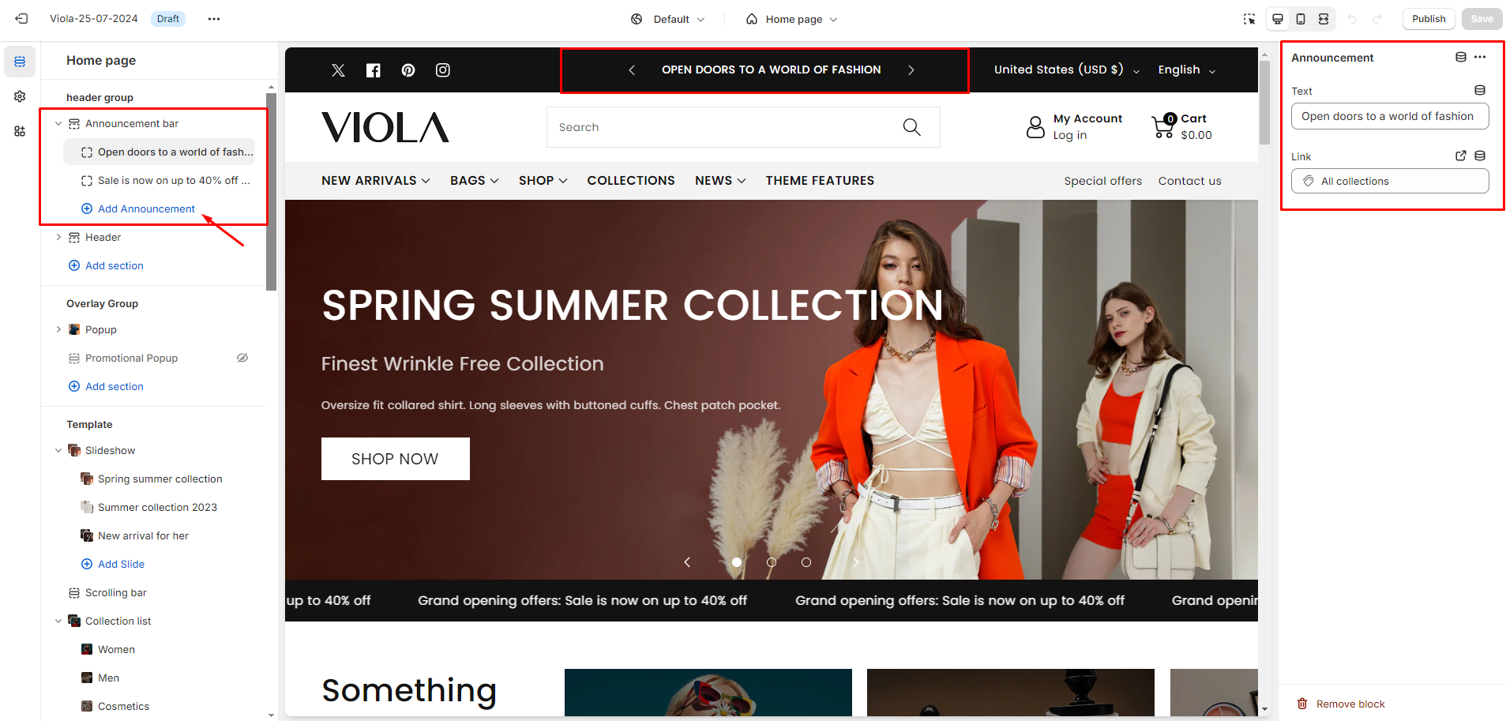
Task: Open the Sections panel icon
Action: tap(20, 62)
